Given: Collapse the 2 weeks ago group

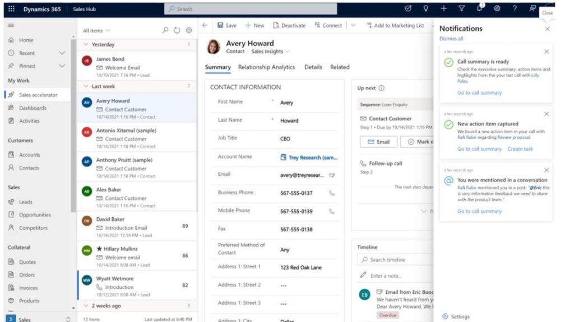Looking at the screenshot, I should coord(86,306).
